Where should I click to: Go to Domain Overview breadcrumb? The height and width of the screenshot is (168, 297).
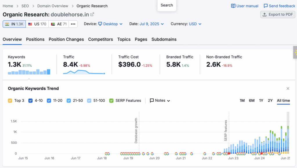tap(53, 6)
